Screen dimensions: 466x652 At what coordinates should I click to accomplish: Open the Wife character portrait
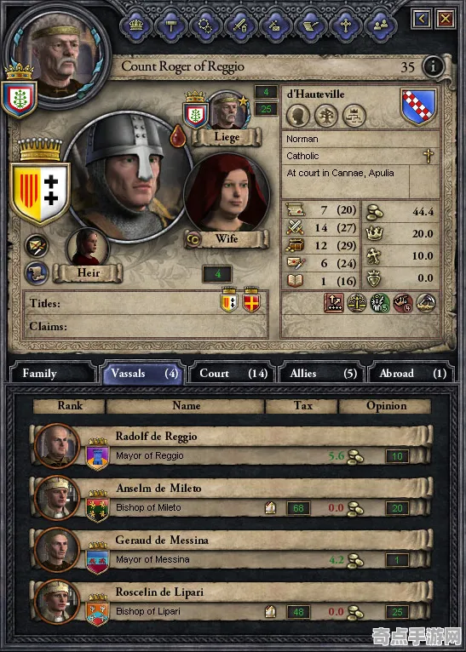coord(227,194)
